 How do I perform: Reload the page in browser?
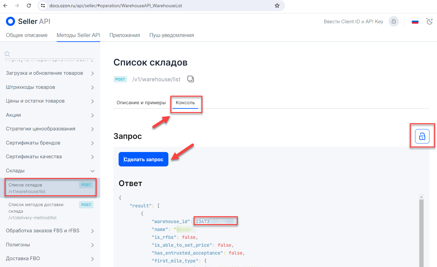click(29, 6)
